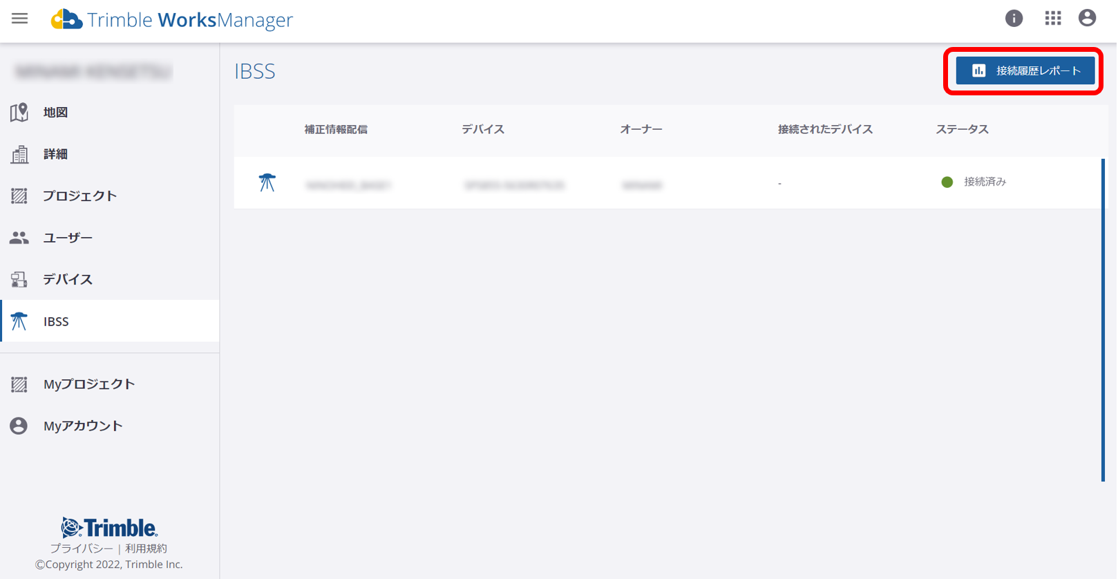1118x579 pixels.
Task: Open the プライバシー link
Action: point(82,549)
